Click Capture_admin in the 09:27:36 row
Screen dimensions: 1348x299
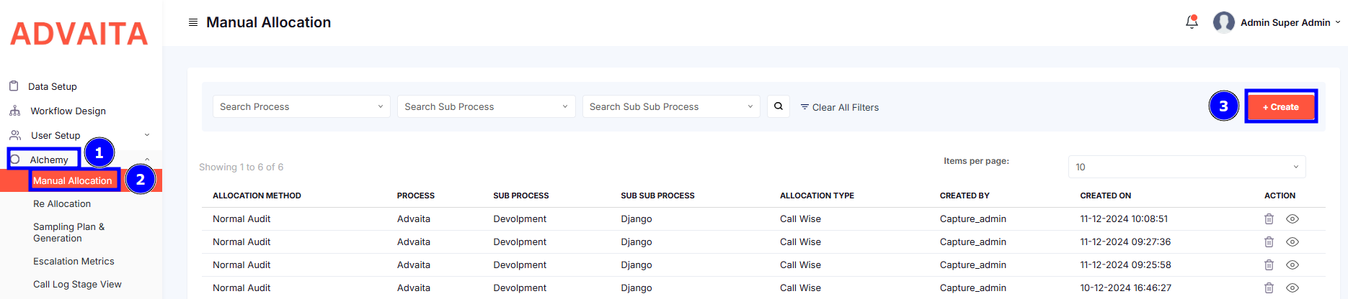click(973, 241)
